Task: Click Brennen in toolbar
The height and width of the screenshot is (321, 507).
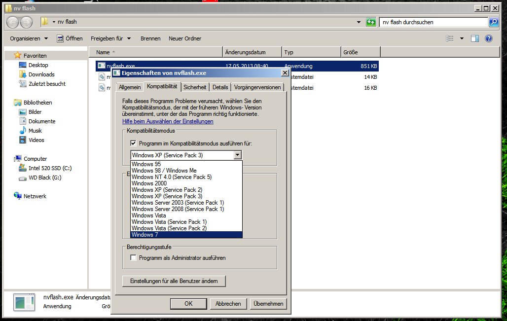Action: (150, 38)
